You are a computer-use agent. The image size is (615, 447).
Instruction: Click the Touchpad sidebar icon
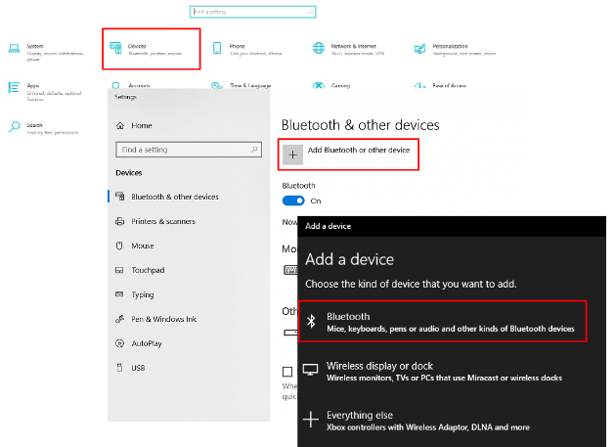[119, 270]
